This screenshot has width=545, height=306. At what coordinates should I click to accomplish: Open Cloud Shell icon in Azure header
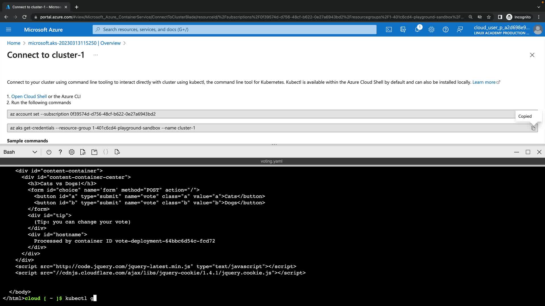389,29
